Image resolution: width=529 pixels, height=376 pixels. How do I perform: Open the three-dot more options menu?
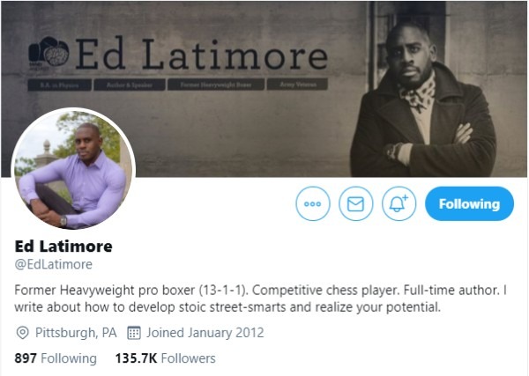click(x=313, y=203)
